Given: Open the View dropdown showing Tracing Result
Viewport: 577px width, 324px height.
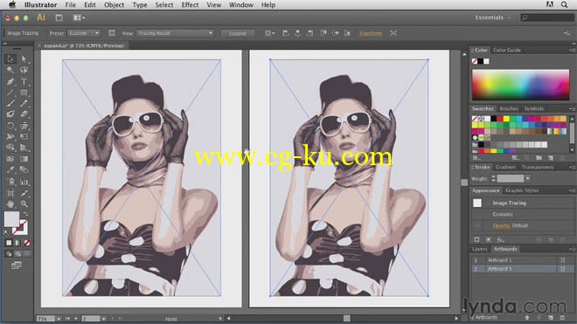Looking at the screenshot, I should click(175, 33).
